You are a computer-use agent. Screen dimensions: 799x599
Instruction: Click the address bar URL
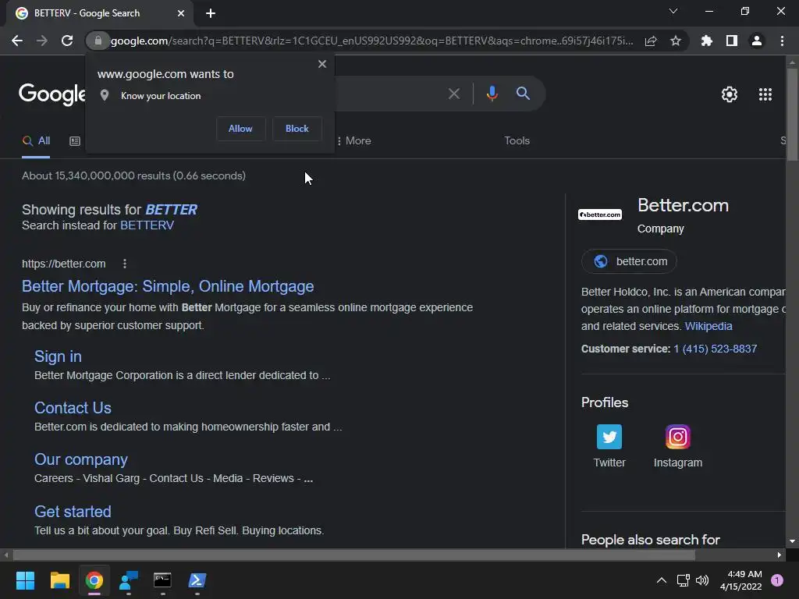pyautogui.click(x=372, y=41)
